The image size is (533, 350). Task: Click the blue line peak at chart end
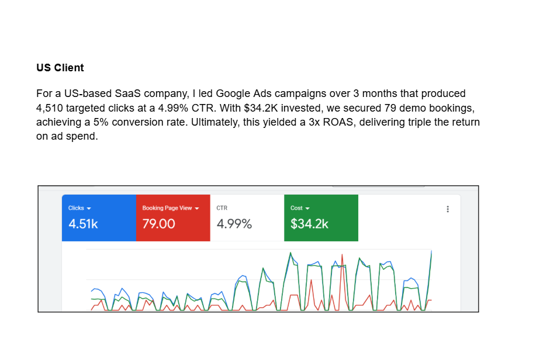click(x=431, y=252)
